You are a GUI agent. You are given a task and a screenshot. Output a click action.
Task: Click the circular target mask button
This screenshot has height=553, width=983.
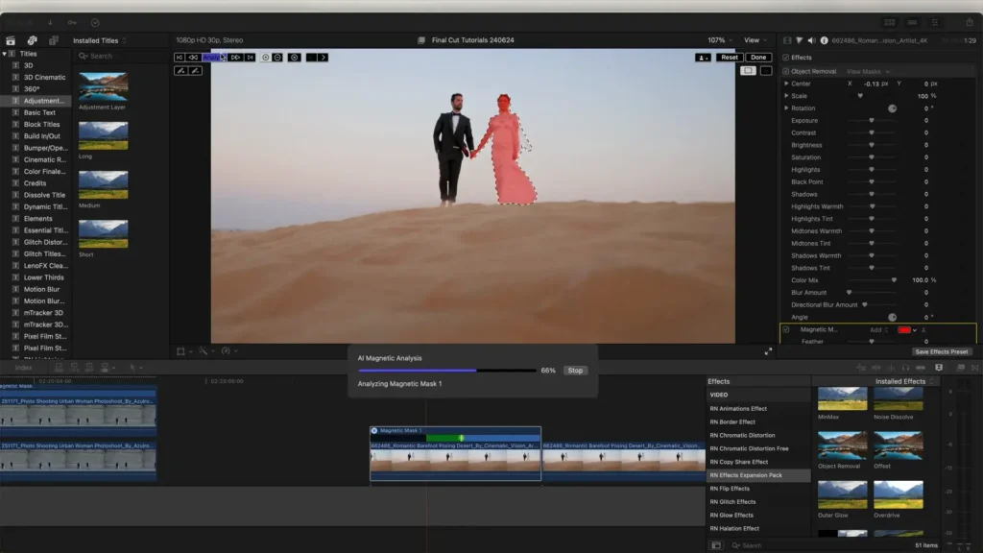point(294,57)
